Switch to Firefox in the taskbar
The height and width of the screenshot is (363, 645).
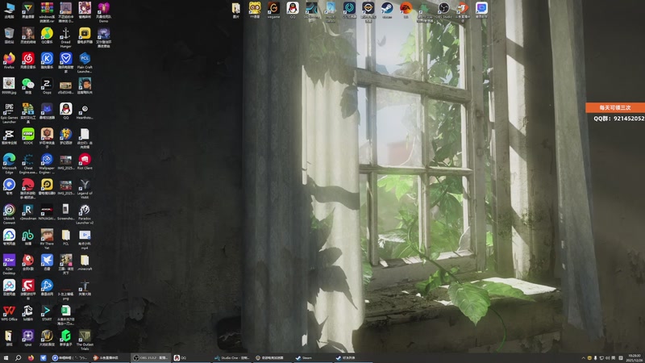[31, 357]
